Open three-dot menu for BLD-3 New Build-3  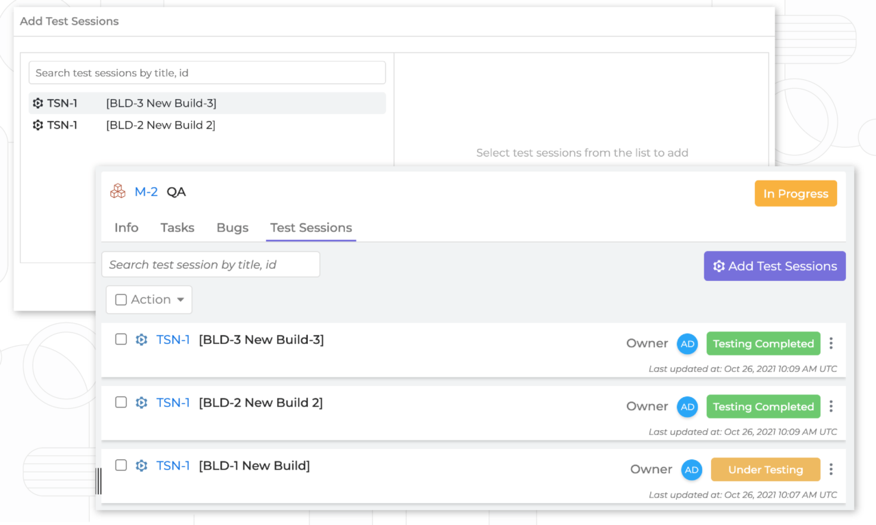click(831, 343)
